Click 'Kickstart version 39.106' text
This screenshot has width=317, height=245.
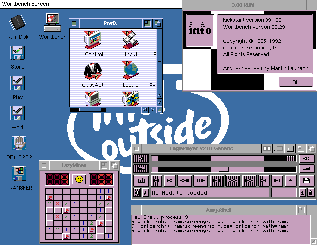pos(252,20)
